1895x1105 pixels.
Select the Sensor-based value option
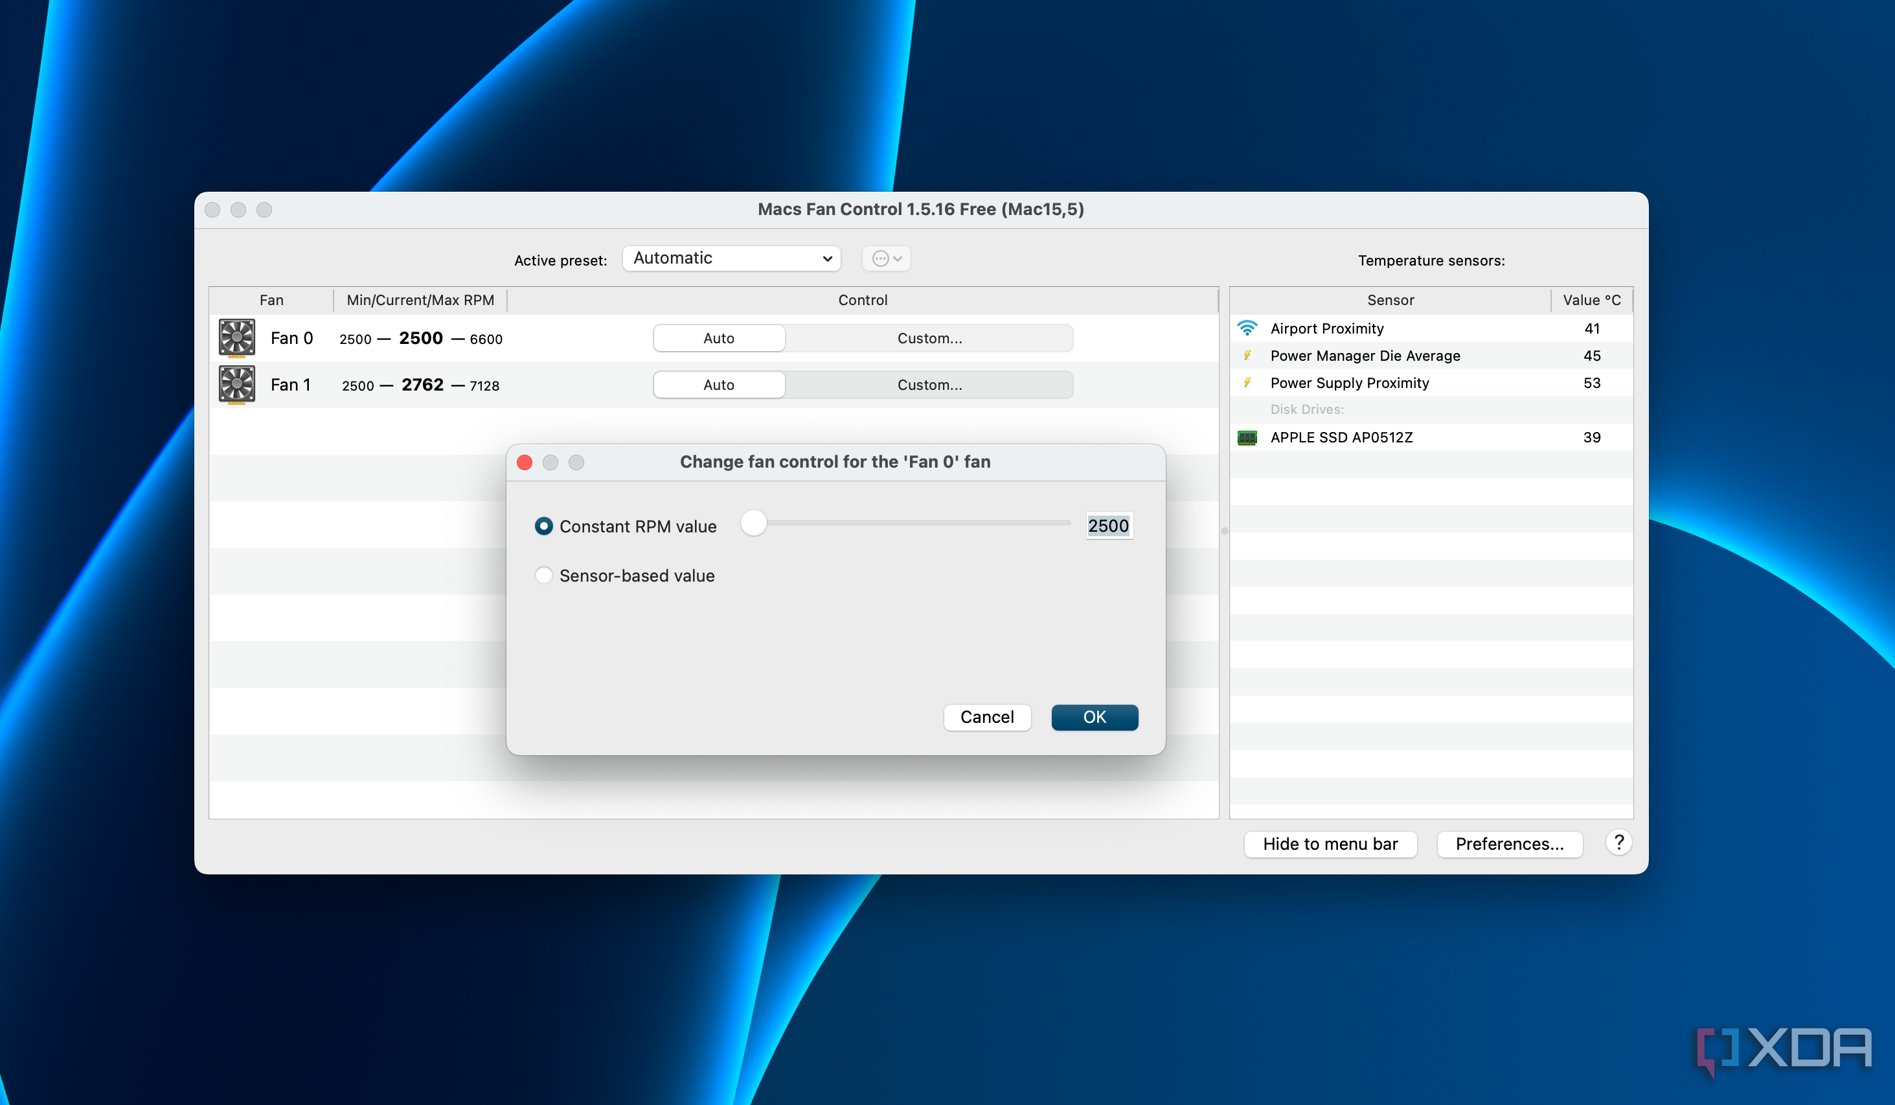point(543,575)
